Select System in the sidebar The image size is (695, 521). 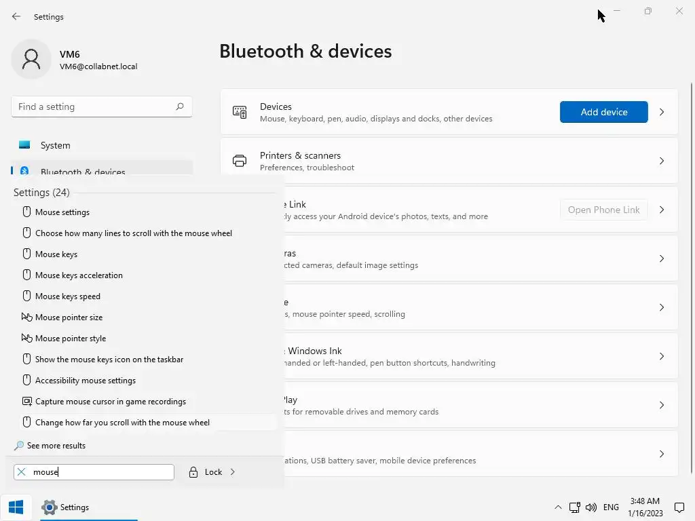click(55, 145)
